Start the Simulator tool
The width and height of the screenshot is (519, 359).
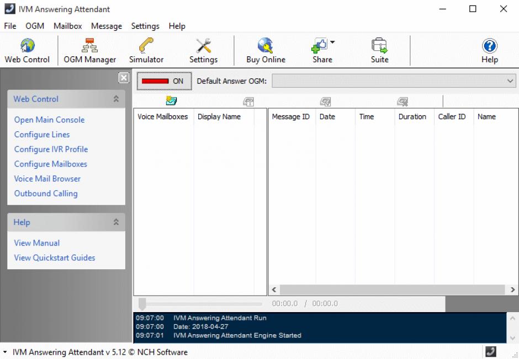point(146,51)
